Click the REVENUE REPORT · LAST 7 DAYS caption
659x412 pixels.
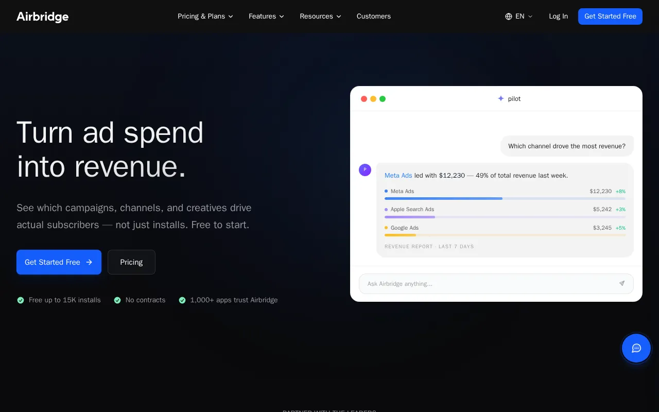pos(429,247)
